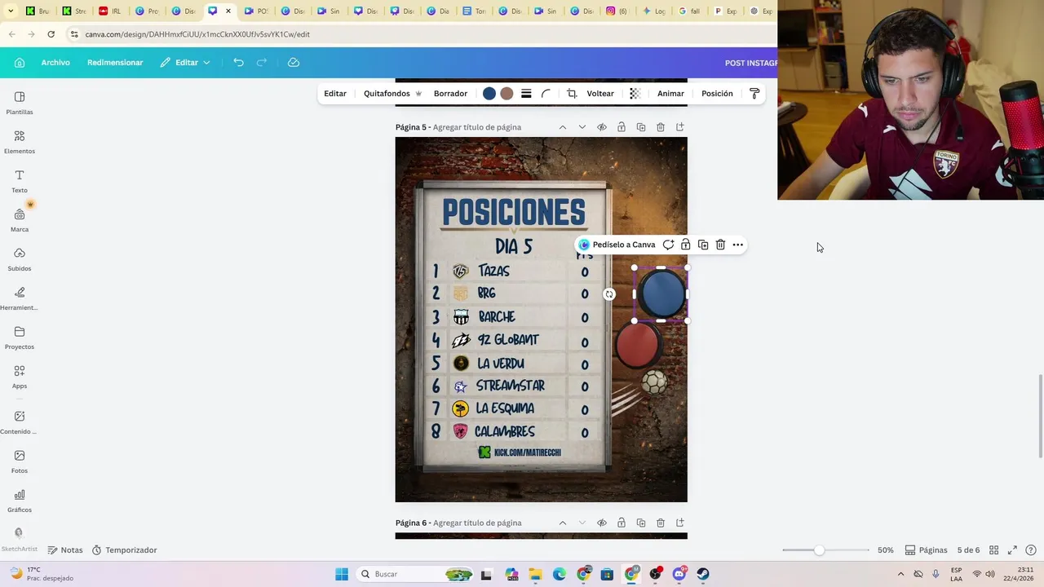Click the Pedíselo a Canva button
Image resolution: width=1044 pixels, height=587 pixels.
pos(617,245)
